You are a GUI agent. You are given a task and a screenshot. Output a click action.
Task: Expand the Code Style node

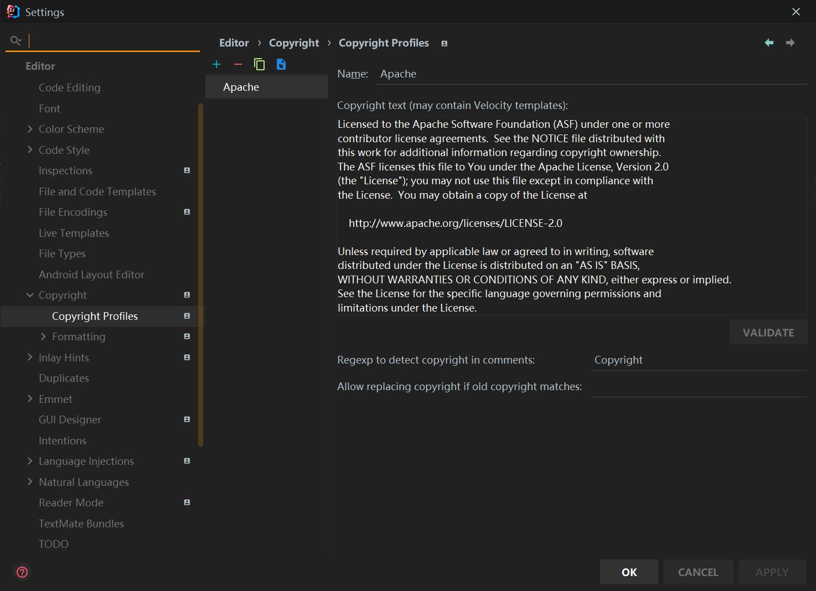coord(30,150)
